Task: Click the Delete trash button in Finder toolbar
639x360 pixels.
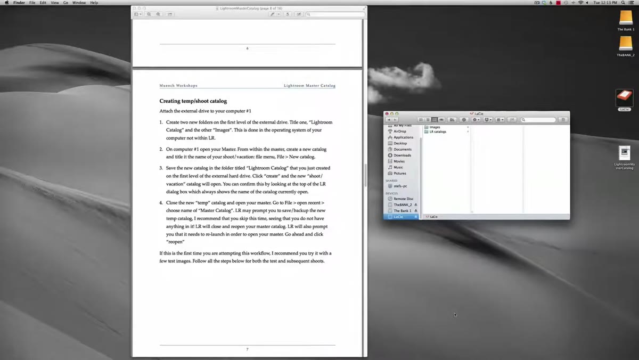Action: [x=563, y=120]
